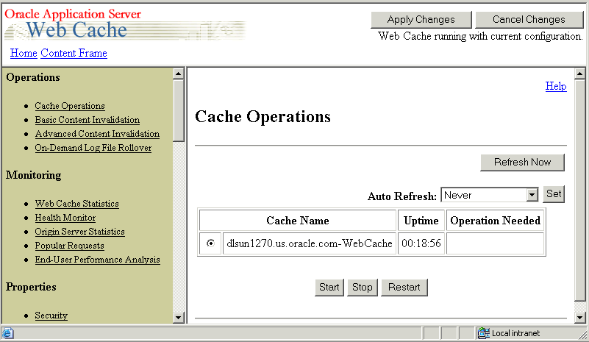This screenshot has height=342, width=589.
Task: Open the Help link
Action: 556,86
